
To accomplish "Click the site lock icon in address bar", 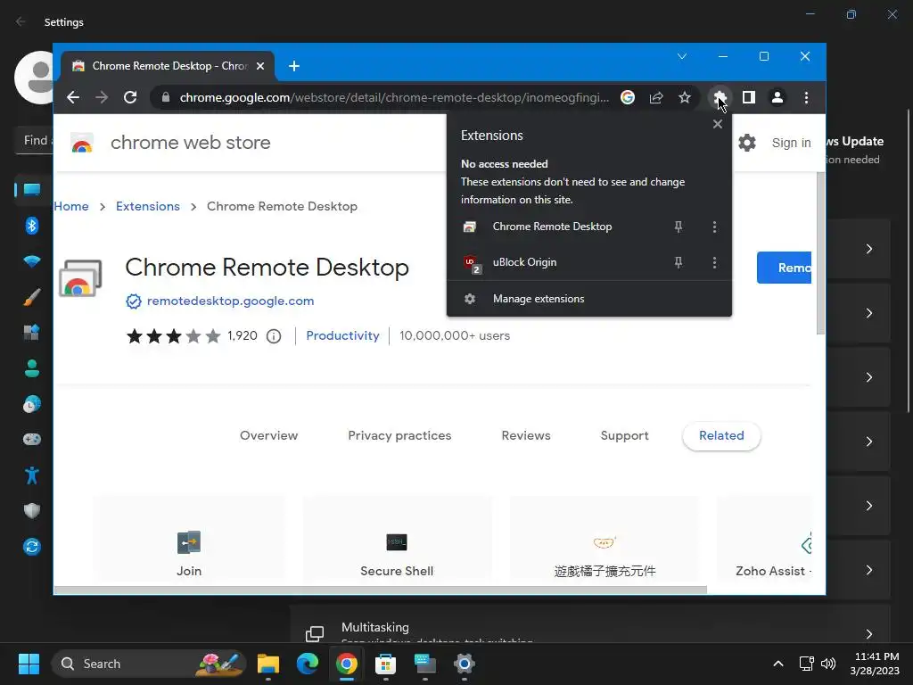I will (x=166, y=97).
